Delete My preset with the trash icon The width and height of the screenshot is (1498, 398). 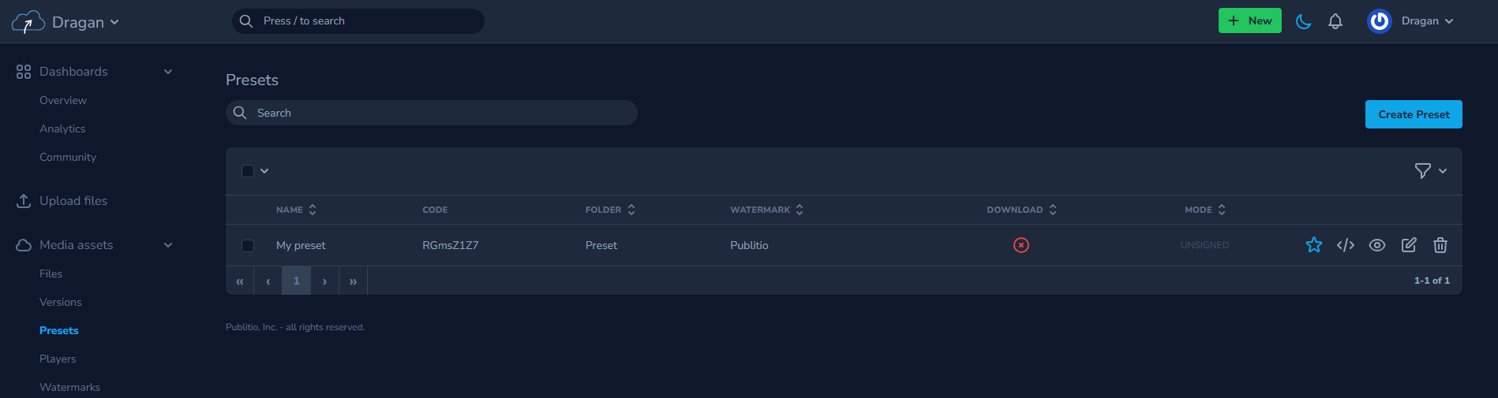click(x=1440, y=245)
